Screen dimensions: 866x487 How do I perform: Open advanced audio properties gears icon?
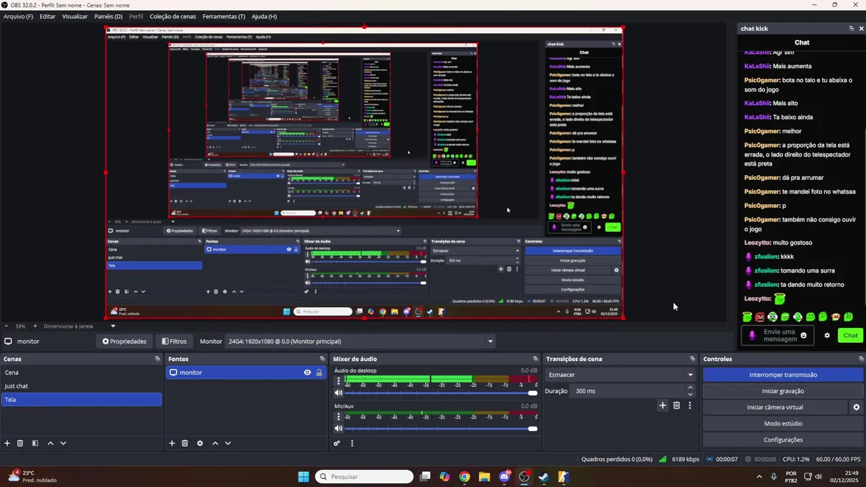tap(337, 443)
